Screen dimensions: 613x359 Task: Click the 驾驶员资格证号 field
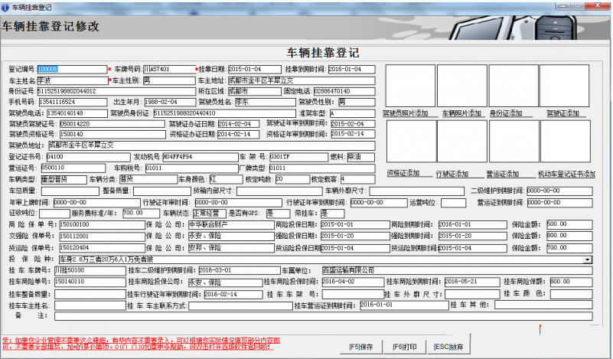pyautogui.click(x=112, y=135)
